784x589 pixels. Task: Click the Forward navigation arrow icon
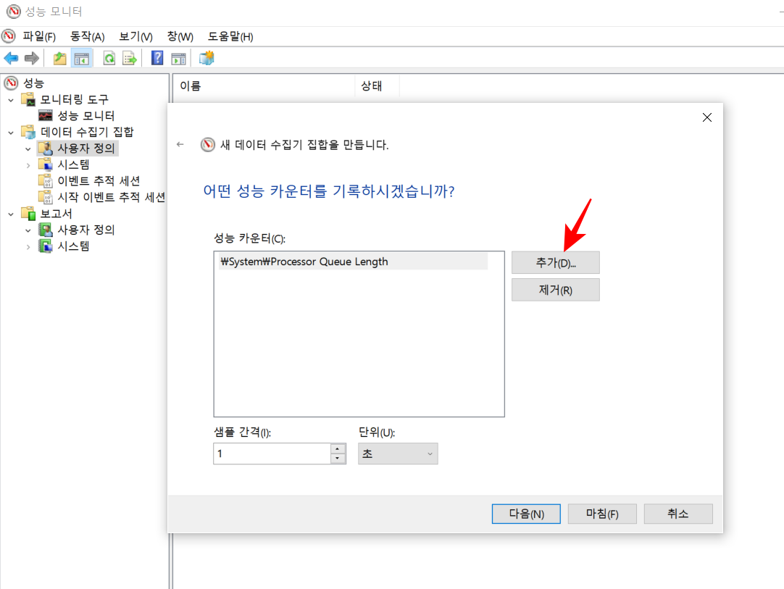pos(30,58)
